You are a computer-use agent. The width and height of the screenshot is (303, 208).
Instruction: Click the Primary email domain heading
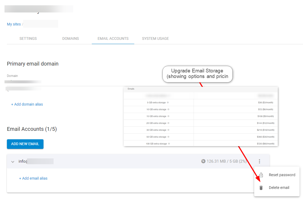[x=33, y=64]
